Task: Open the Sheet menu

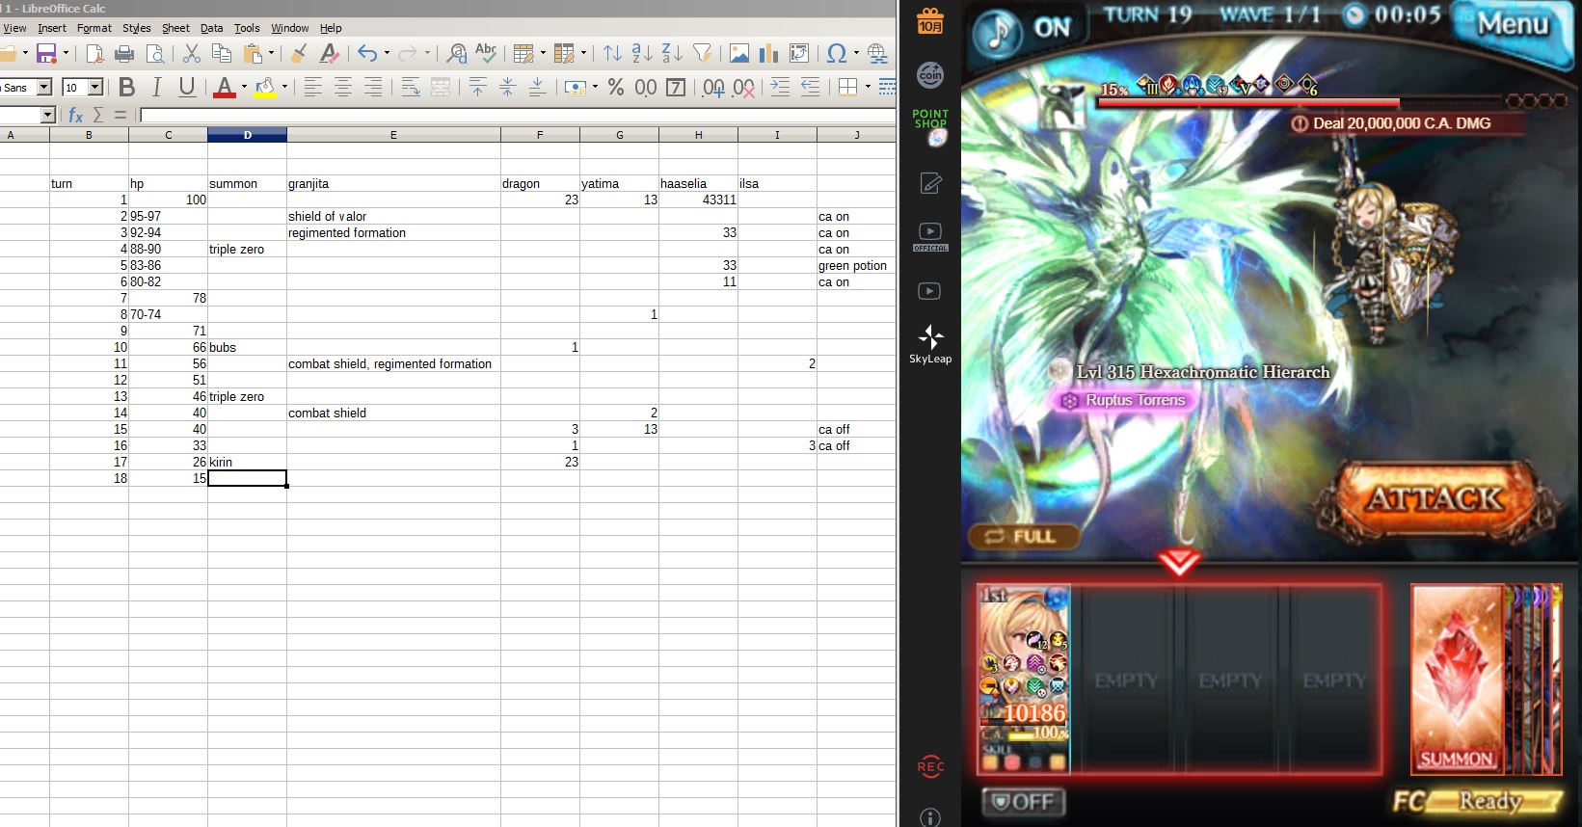Action: click(175, 28)
